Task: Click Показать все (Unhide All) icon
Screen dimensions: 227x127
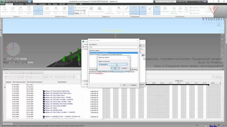Action: click(119, 10)
